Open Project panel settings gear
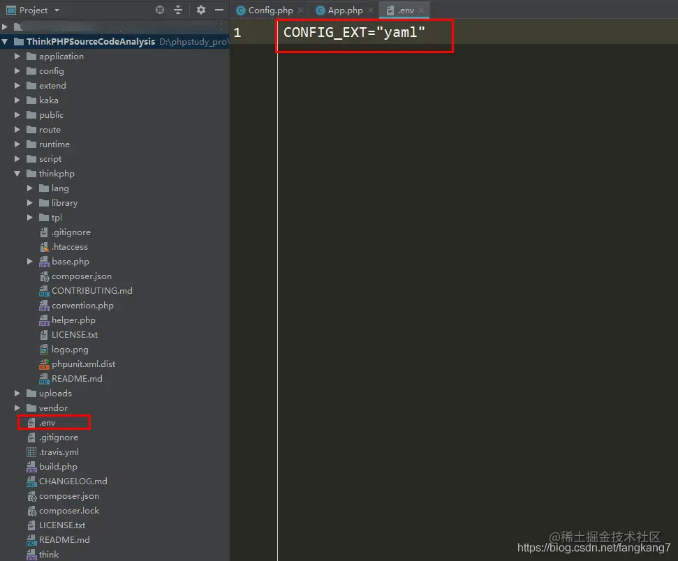The width and height of the screenshot is (678, 561). 200,10
